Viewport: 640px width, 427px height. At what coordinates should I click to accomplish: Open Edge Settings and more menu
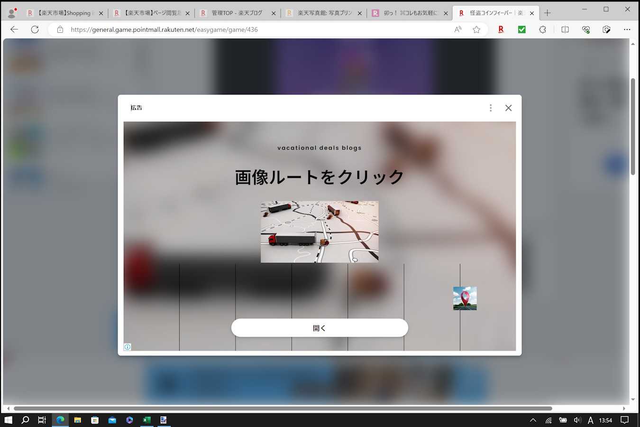tap(627, 29)
